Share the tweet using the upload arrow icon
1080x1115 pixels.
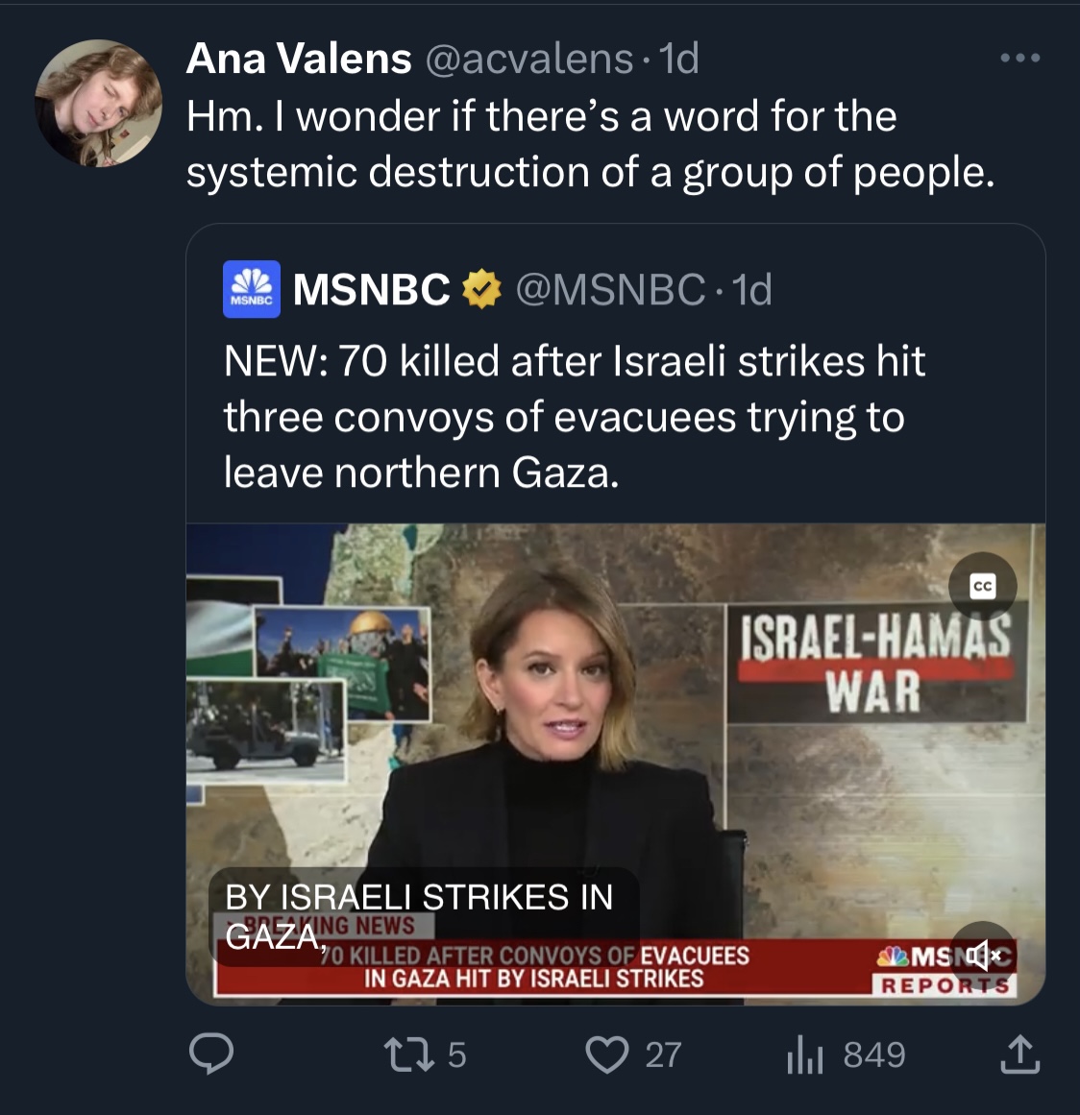point(1019,1054)
